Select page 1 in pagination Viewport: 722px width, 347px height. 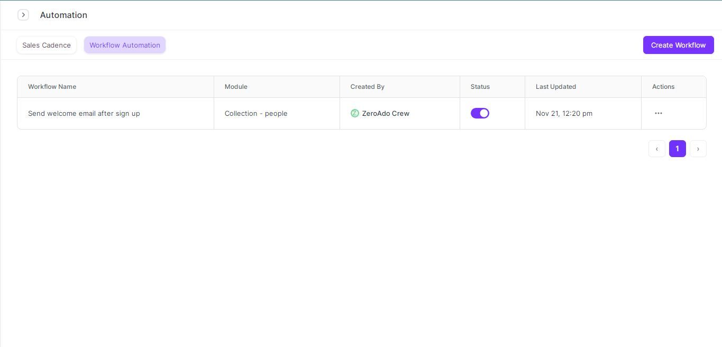point(678,149)
